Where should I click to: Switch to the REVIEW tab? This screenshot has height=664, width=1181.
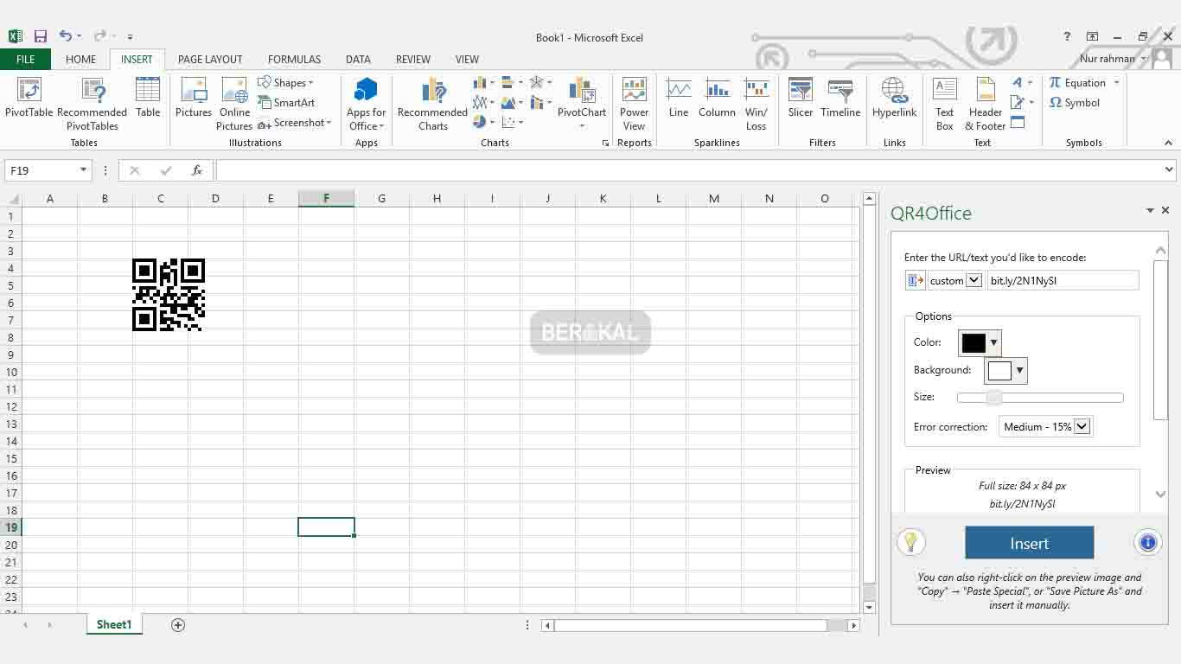tap(413, 59)
